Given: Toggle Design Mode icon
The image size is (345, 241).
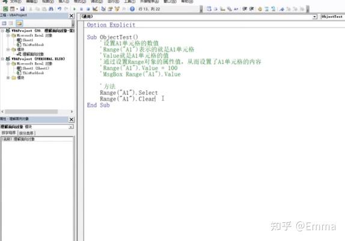Looking at the screenshot, I should pos(95,9).
